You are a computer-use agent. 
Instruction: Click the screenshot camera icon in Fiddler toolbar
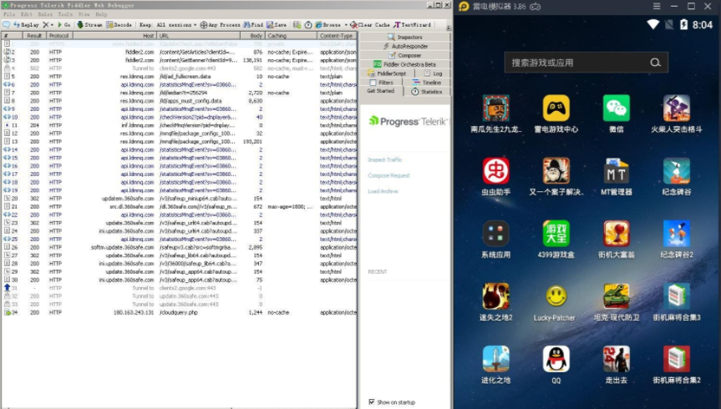pos(297,24)
